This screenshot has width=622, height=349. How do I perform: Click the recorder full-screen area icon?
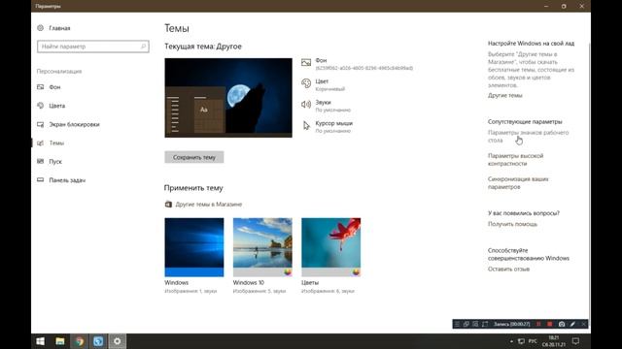[x=475, y=324]
